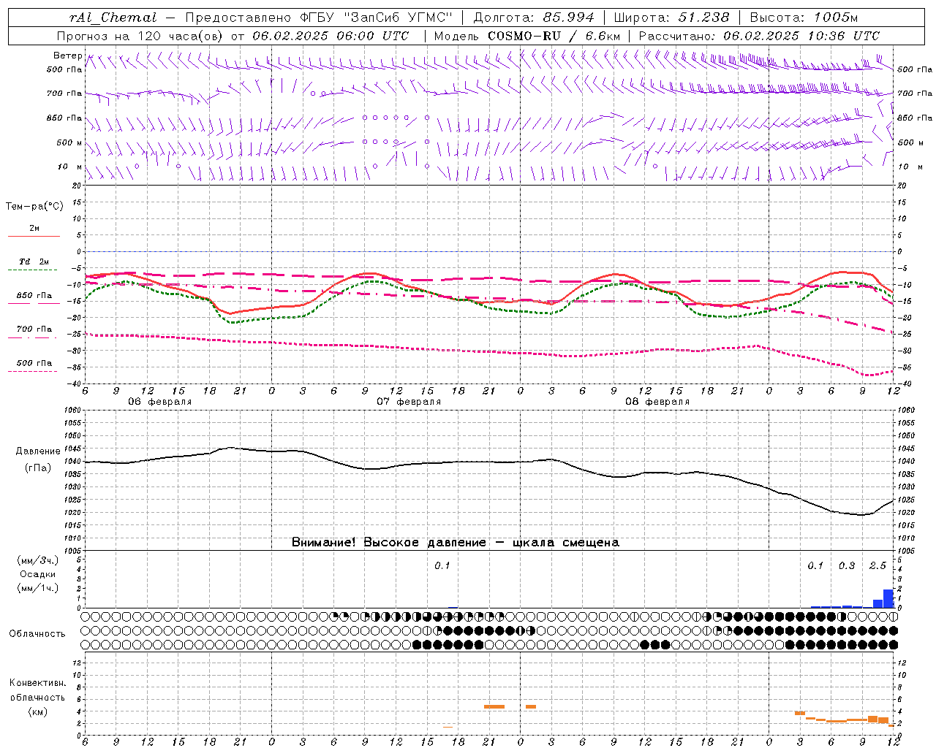Select the Высота: 1005м header field
The image size is (936, 748).
pyautogui.click(x=804, y=18)
